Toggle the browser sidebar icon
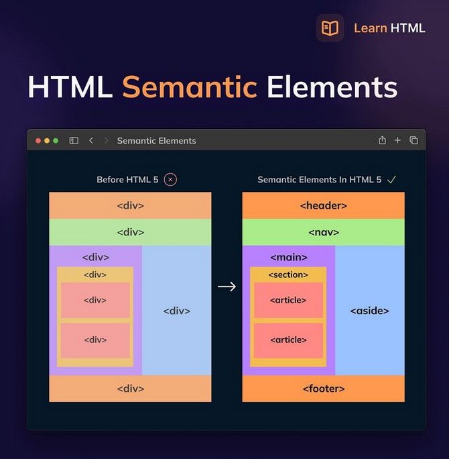This screenshot has width=449, height=459. (x=74, y=140)
